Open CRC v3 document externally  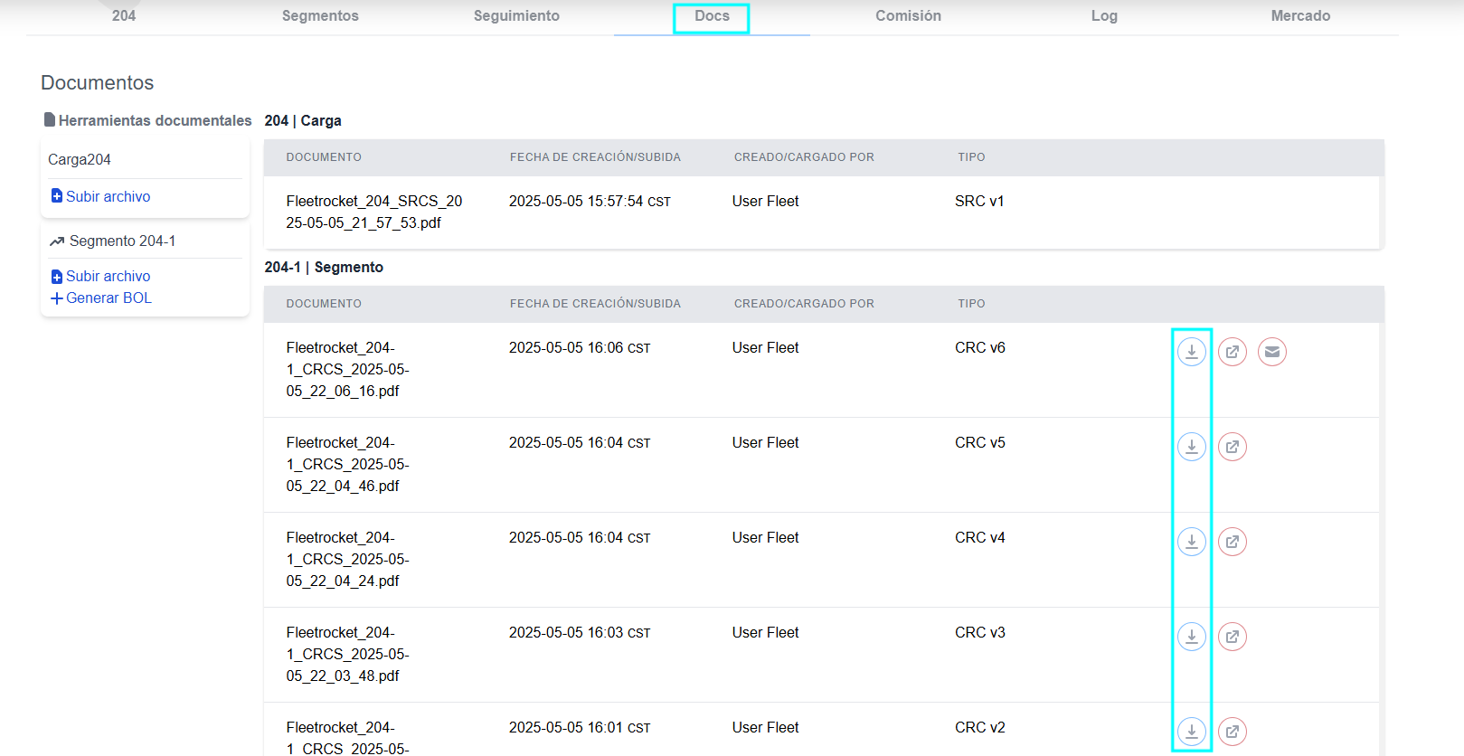(1233, 637)
